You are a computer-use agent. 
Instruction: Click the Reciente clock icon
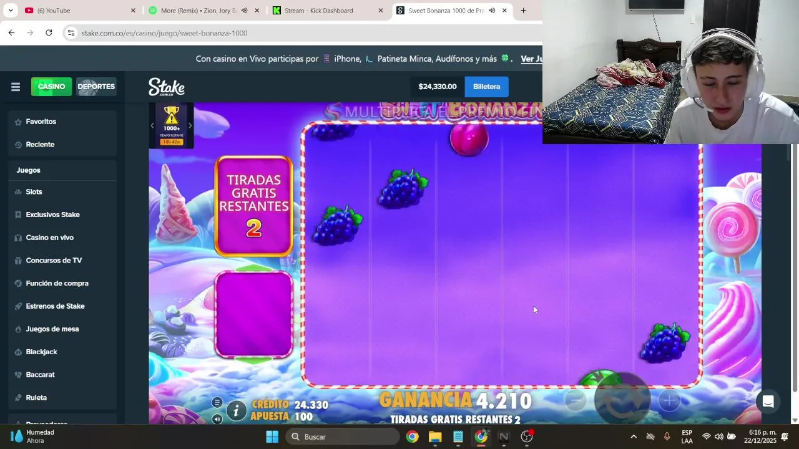19,144
